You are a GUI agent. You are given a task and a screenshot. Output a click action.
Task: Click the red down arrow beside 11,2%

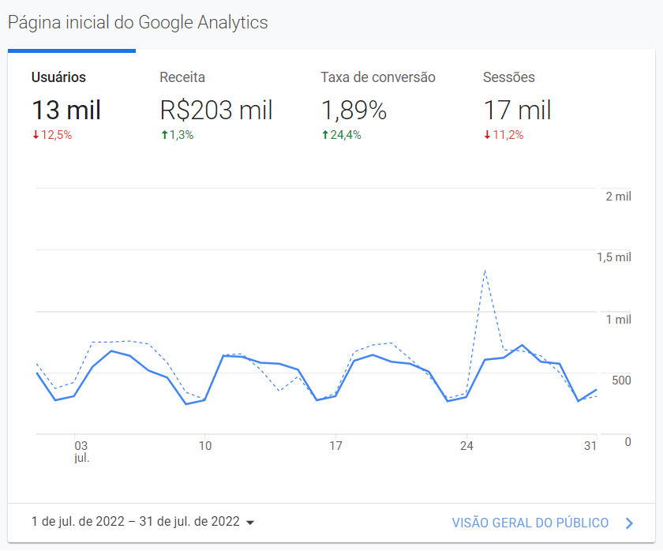tap(487, 135)
